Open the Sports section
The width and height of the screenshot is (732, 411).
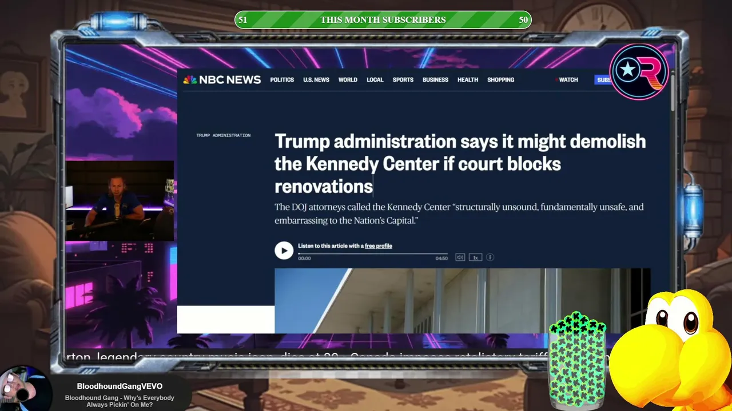(403, 80)
